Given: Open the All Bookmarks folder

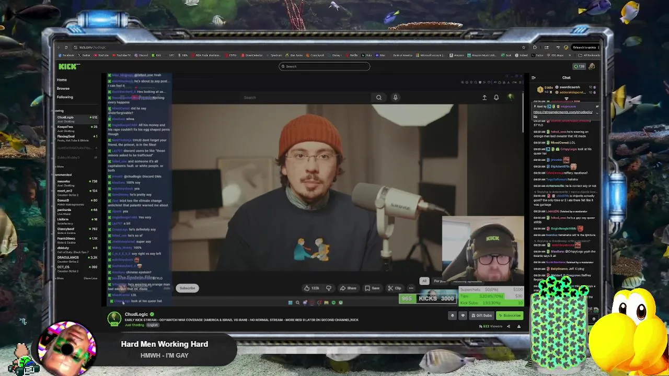Looking at the screenshot, I should coord(590,55).
